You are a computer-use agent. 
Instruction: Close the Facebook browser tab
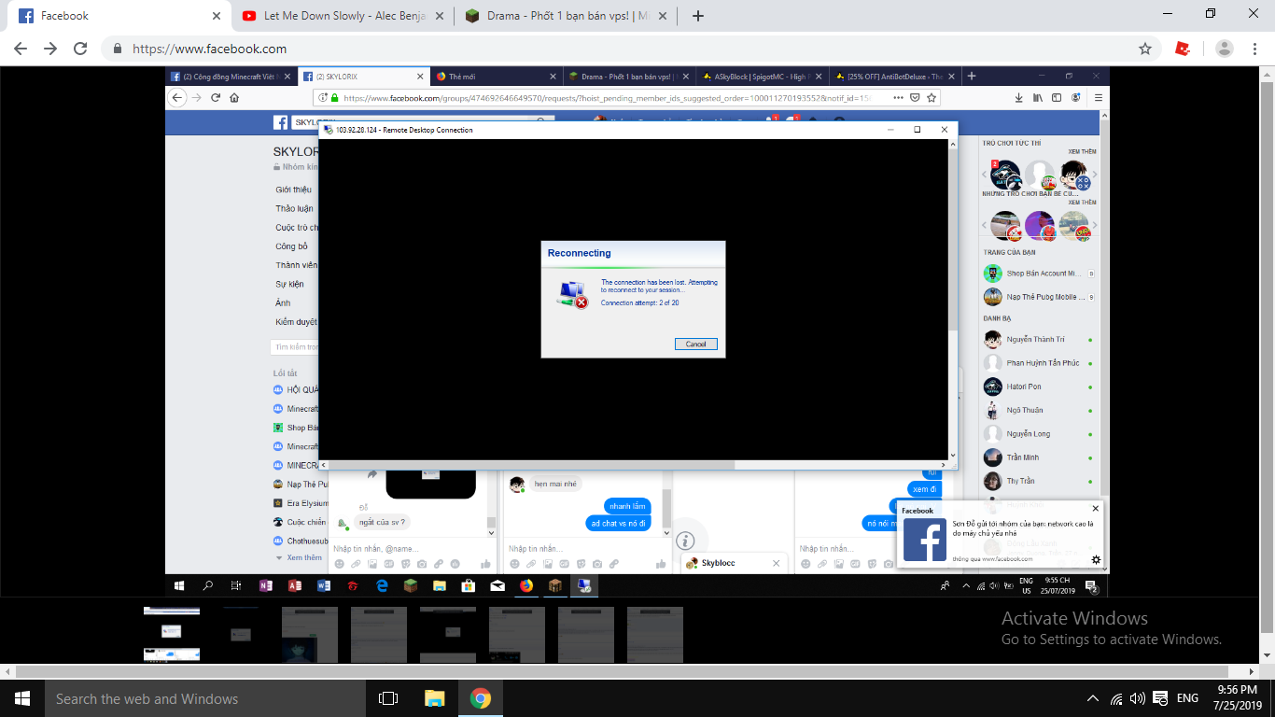[x=217, y=16]
